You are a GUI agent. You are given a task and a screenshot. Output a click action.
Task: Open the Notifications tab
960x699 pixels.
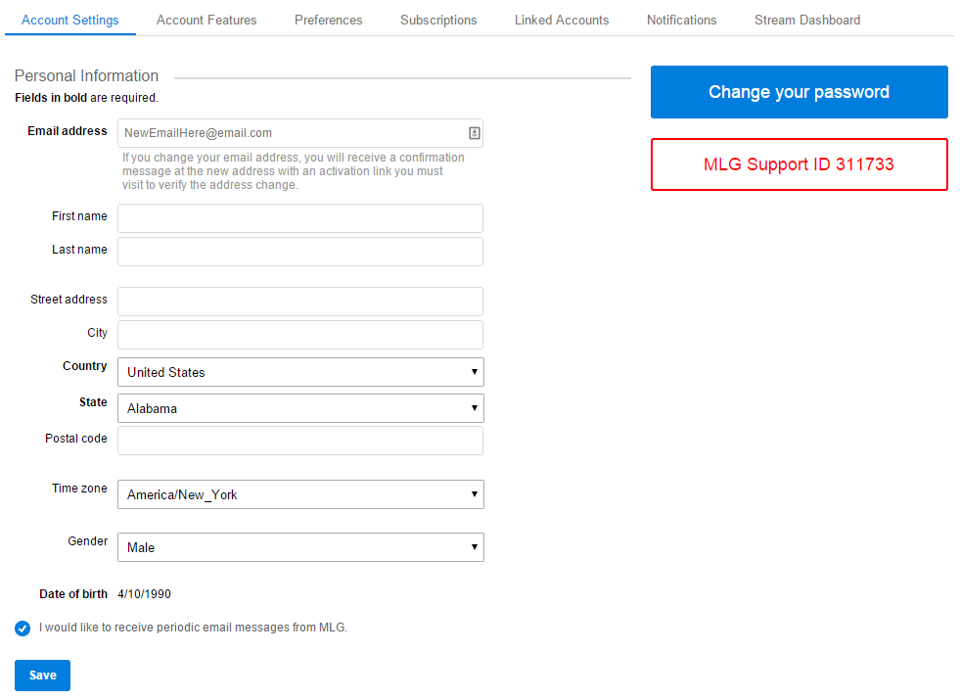[681, 21]
